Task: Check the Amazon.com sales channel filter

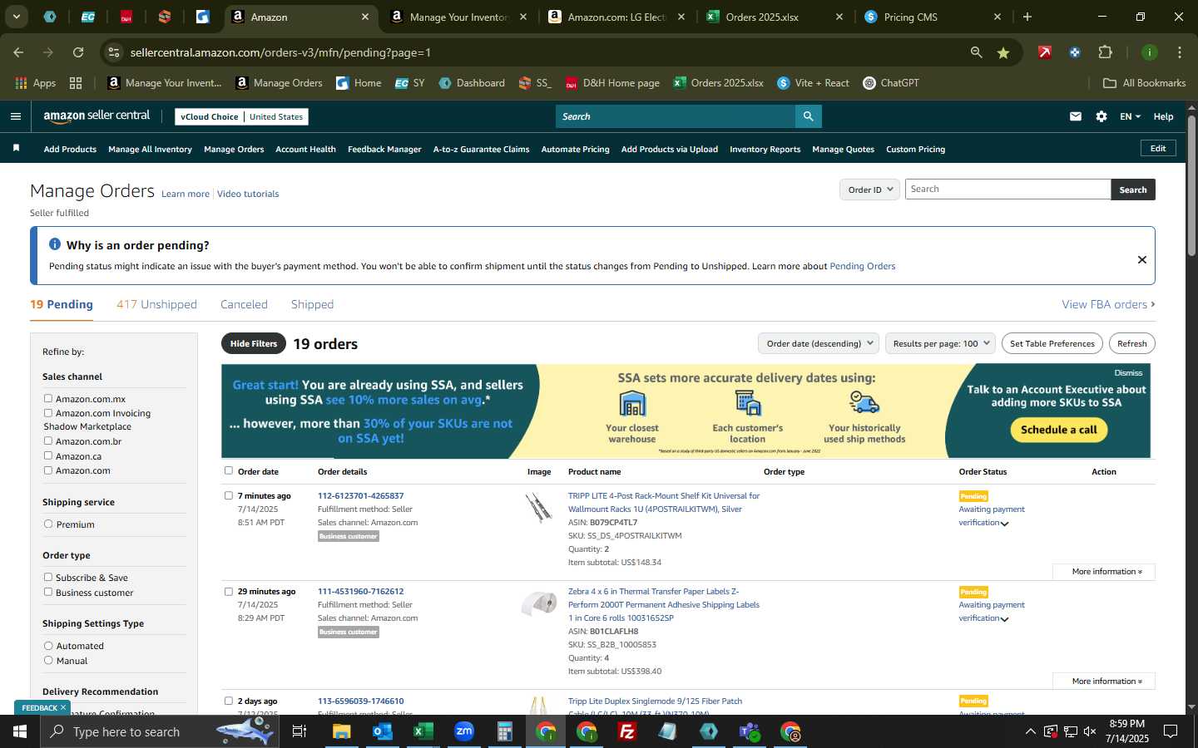Action: (48, 470)
